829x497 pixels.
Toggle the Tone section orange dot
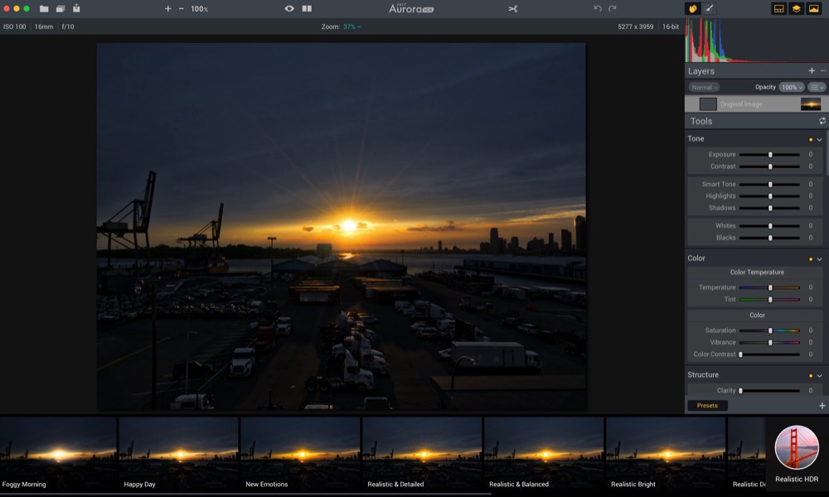(x=811, y=139)
